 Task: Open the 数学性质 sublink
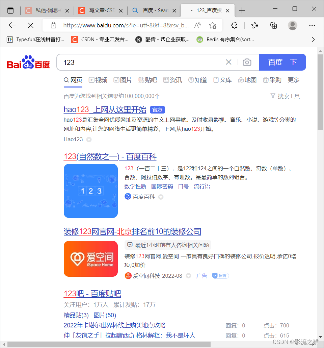coord(135,187)
